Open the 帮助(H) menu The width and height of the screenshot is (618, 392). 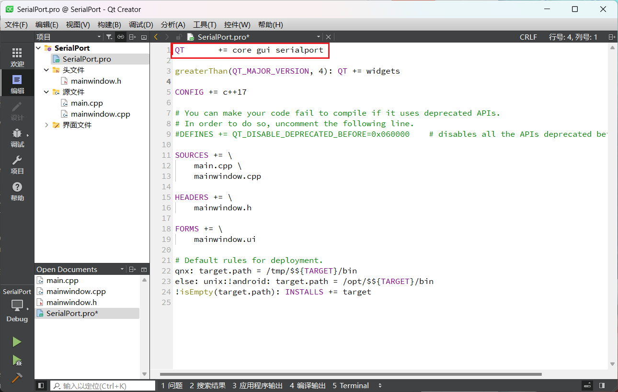270,25
